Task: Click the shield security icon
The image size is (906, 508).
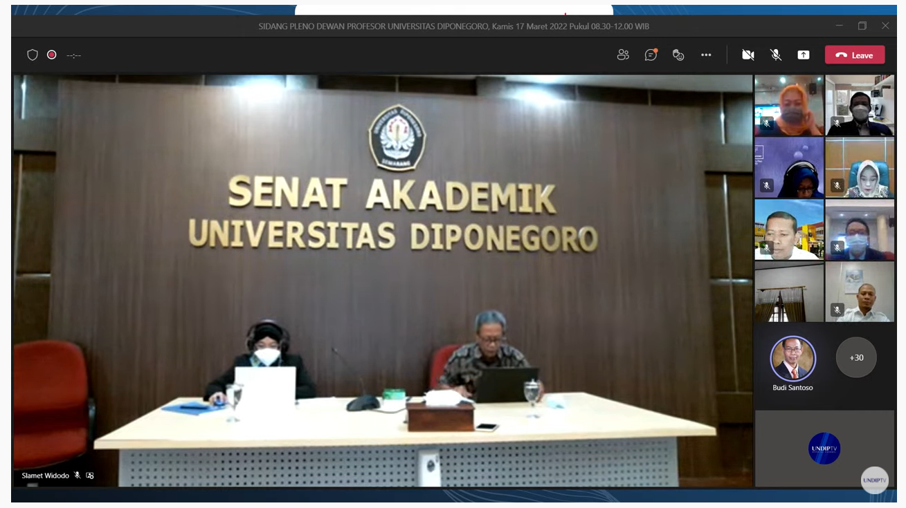Action: point(33,55)
